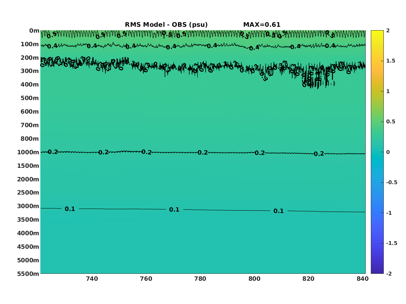Image resolution: width=406 pixels, height=304 pixels.
Task: Click the colorbar tick label '1.5'
Action: (390, 61)
